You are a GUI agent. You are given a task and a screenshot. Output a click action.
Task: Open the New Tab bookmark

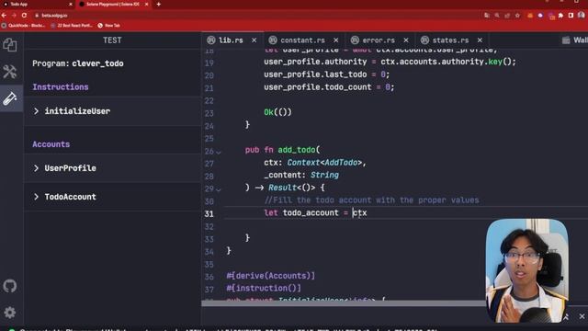tap(109, 26)
